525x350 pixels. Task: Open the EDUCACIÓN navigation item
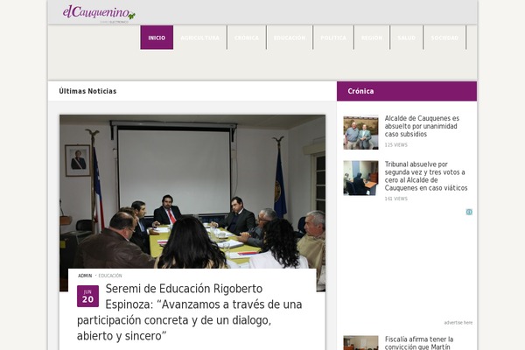[290, 38]
